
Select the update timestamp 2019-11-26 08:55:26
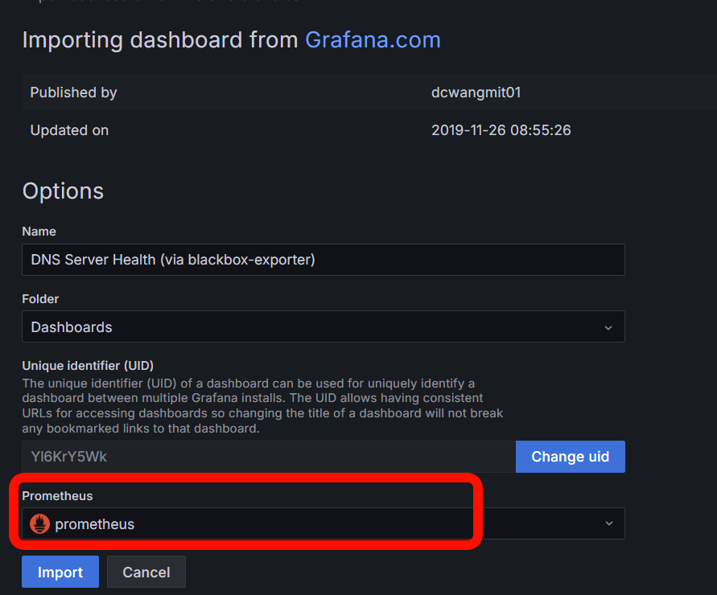[x=501, y=130]
